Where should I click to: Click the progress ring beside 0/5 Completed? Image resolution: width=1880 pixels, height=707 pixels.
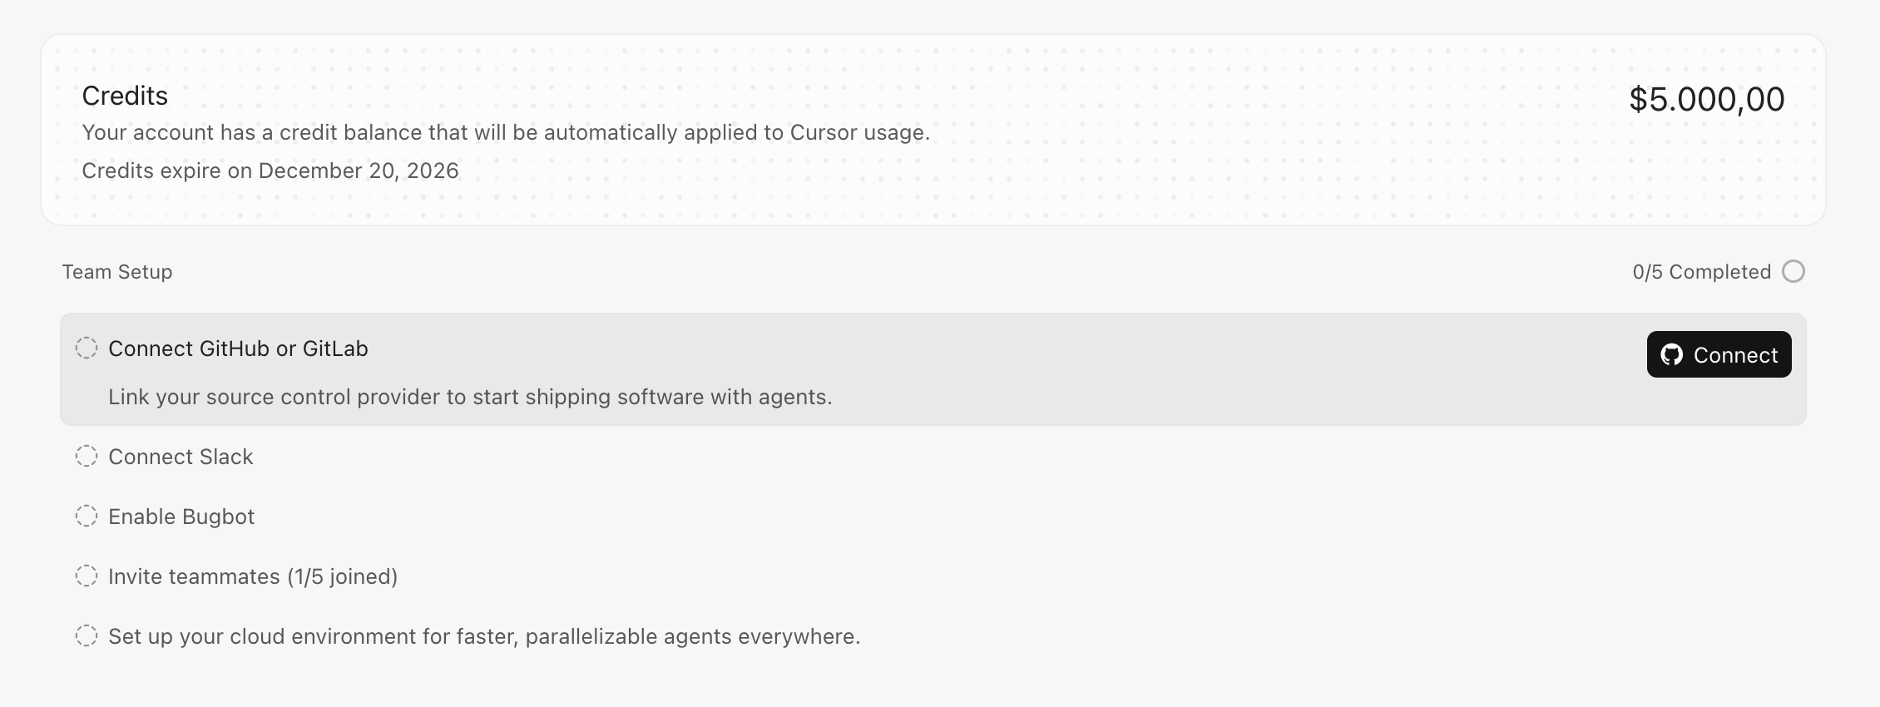[1793, 272]
